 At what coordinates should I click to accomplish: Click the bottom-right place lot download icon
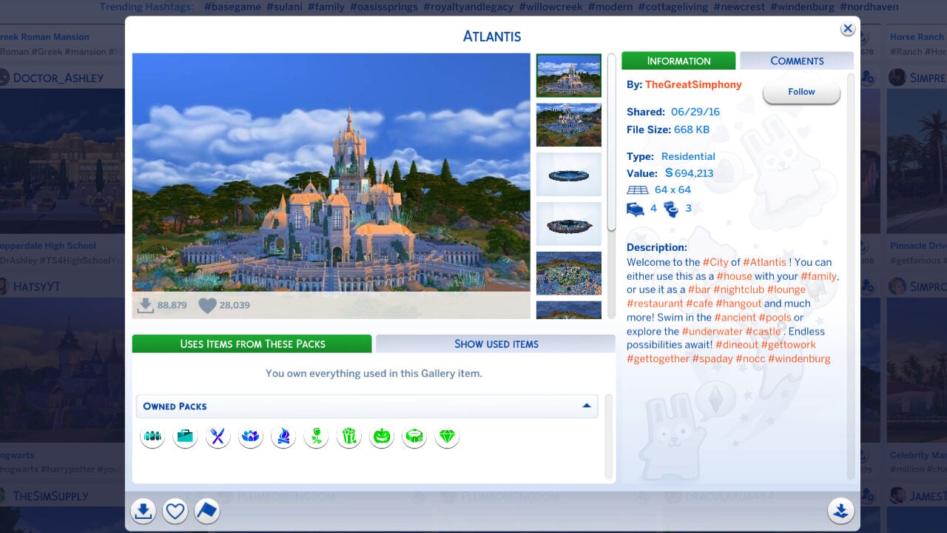point(840,511)
